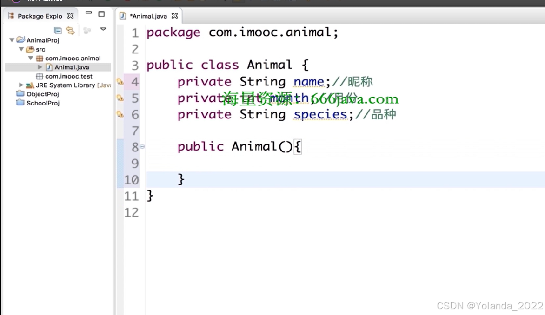Expand the JRE System Library node
The height and width of the screenshot is (315, 545).
21,85
